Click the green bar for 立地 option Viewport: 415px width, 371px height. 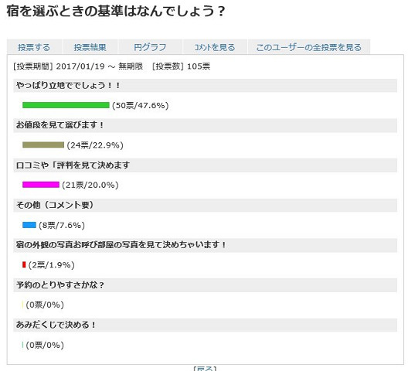point(66,105)
